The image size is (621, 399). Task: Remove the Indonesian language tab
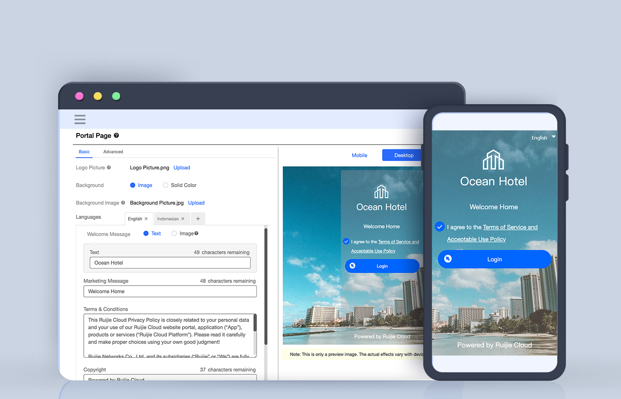point(183,219)
